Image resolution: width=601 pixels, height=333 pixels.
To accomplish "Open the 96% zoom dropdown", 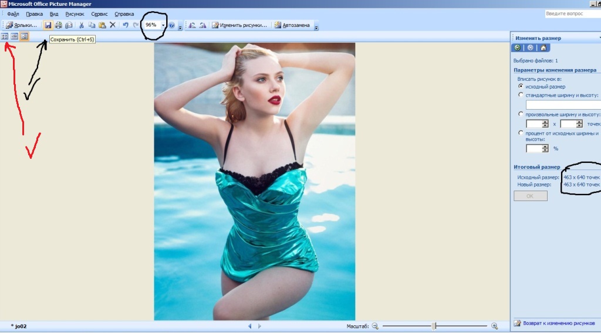I will pos(163,25).
